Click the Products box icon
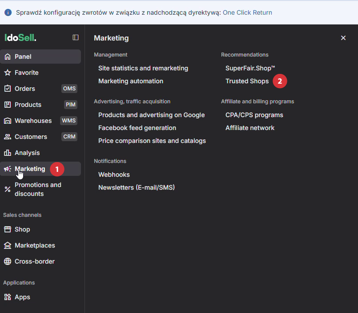Image resolution: width=358 pixels, height=313 pixels. 8,105
